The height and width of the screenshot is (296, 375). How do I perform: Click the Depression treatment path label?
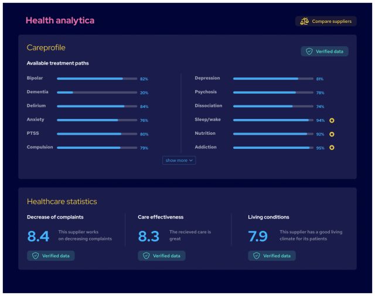206,78
